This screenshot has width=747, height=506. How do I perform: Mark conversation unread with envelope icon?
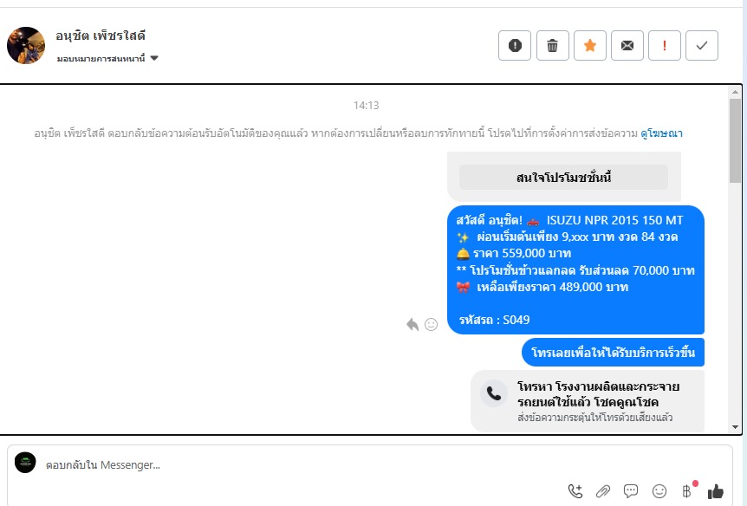click(627, 45)
